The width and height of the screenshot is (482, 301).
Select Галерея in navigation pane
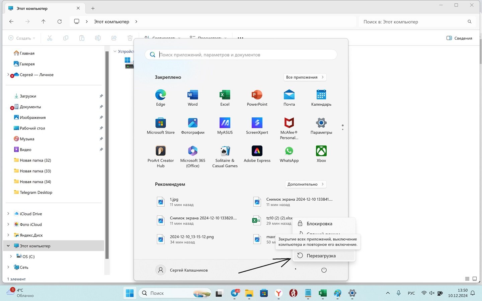[x=24, y=64]
